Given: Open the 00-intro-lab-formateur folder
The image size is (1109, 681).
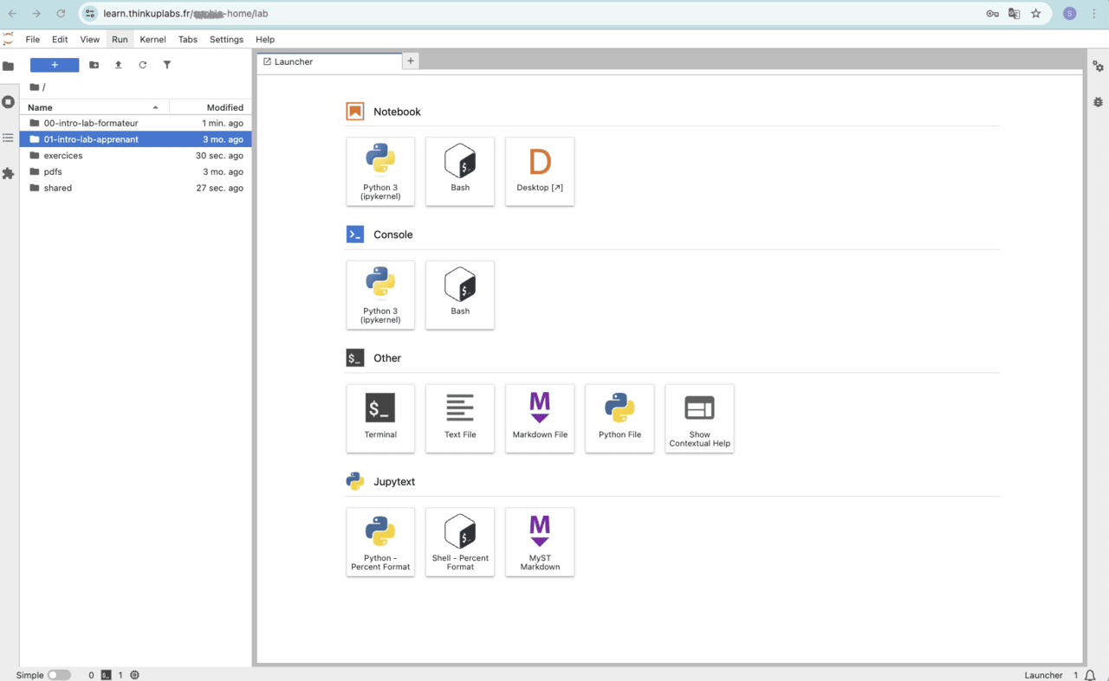Looking at the screenshot, I should (91, 123).
